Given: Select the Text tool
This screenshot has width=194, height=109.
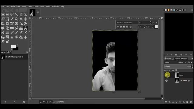Looking at the screenshot, I should 25,28.
